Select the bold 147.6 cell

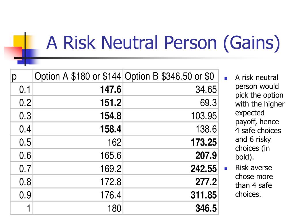point(78,89)
